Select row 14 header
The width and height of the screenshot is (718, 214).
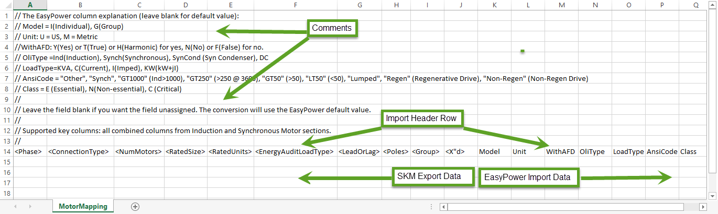click(x=6, y=151)
